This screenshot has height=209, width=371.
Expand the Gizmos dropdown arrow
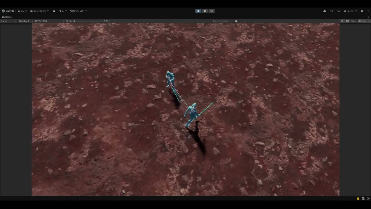[369, 21]
